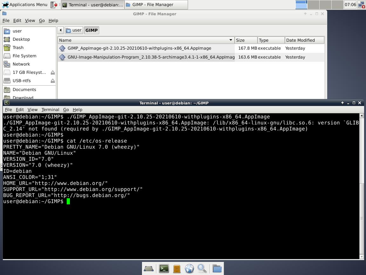Click icon of GNU-Image-Manipulation-Program file
The height and width of the screenshot is (275, 366).
click(x=62, y=57)
